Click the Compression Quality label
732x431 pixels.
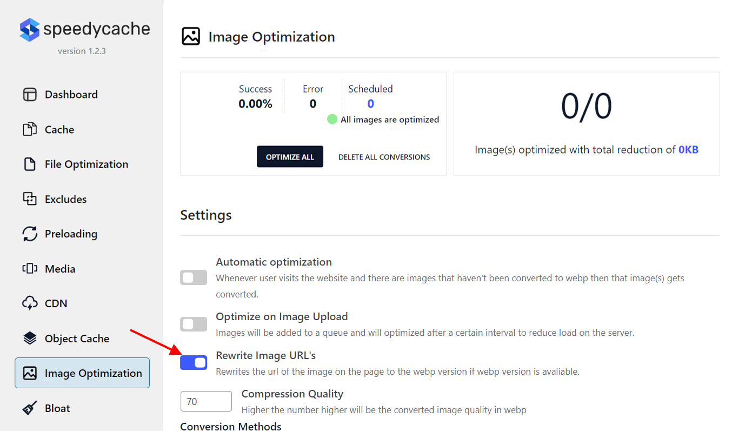tap(292, 394)
